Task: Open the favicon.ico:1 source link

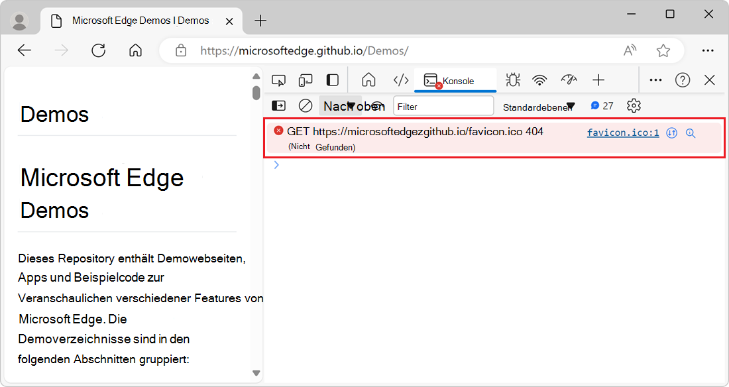Action: [x=622, y=133]
